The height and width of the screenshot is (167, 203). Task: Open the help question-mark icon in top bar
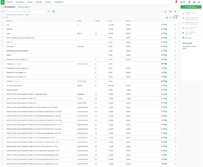point(194,2)
